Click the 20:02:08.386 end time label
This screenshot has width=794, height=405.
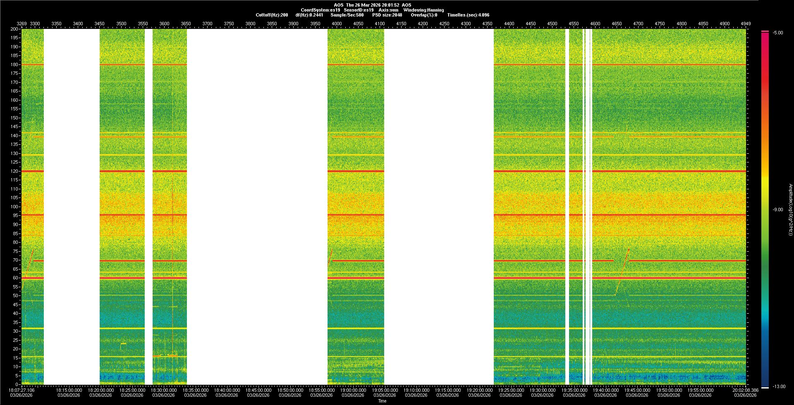pyautogui.click(x=745, y=390)
